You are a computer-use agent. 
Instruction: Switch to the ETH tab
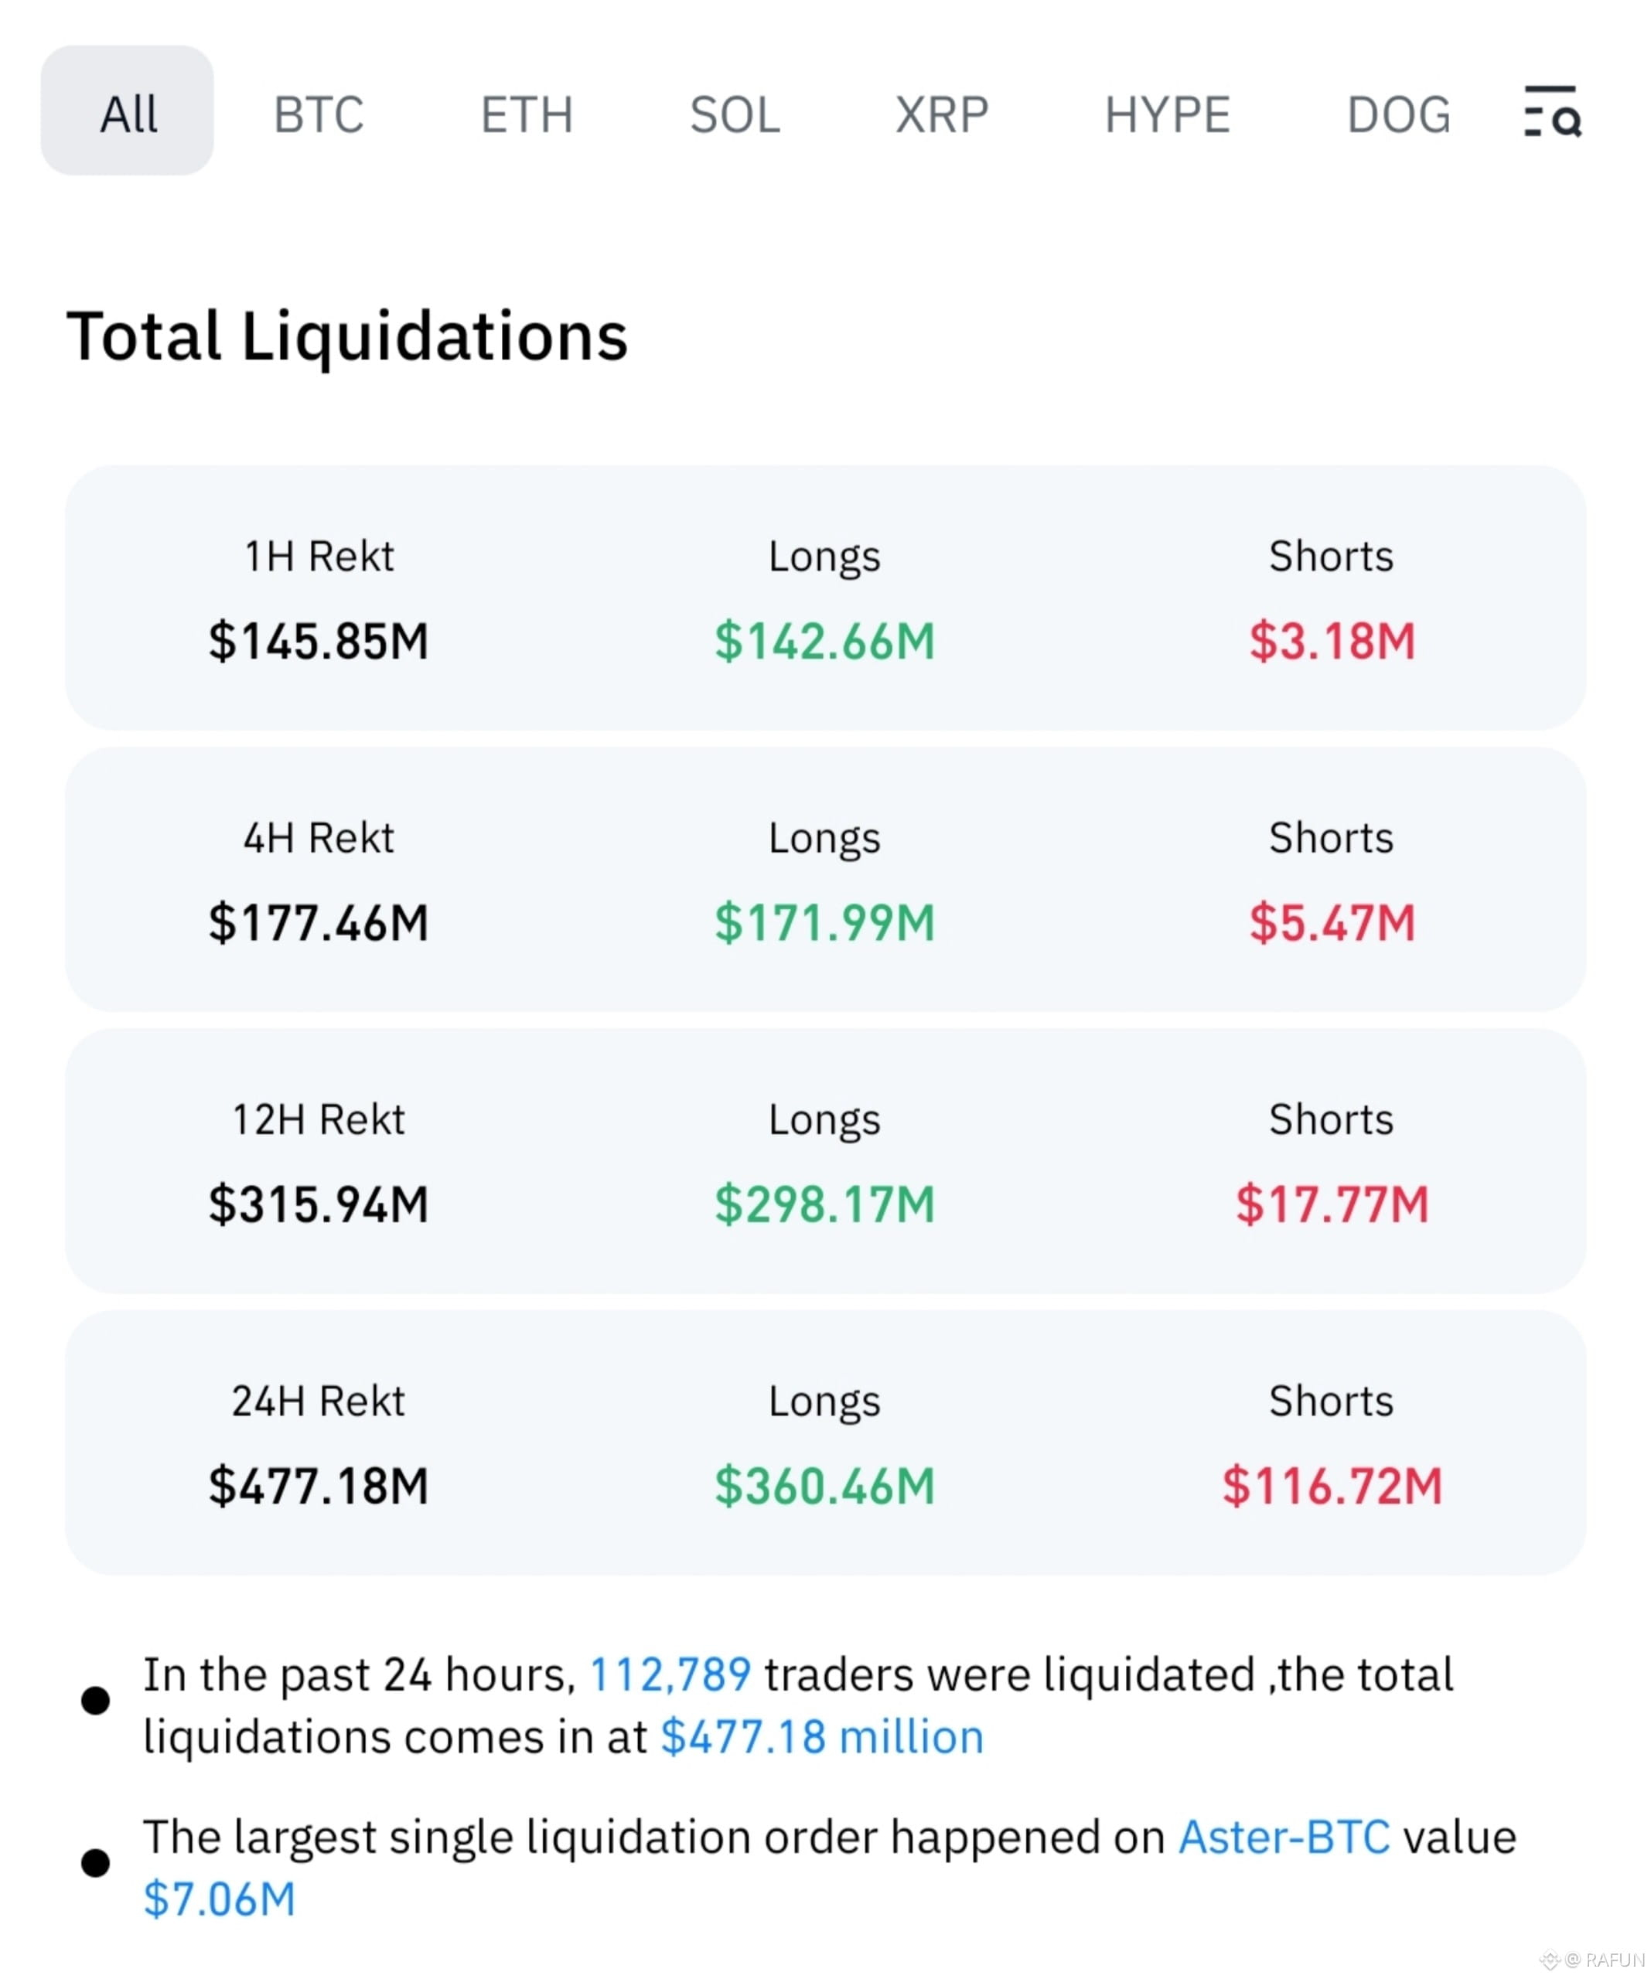point(527,115)
